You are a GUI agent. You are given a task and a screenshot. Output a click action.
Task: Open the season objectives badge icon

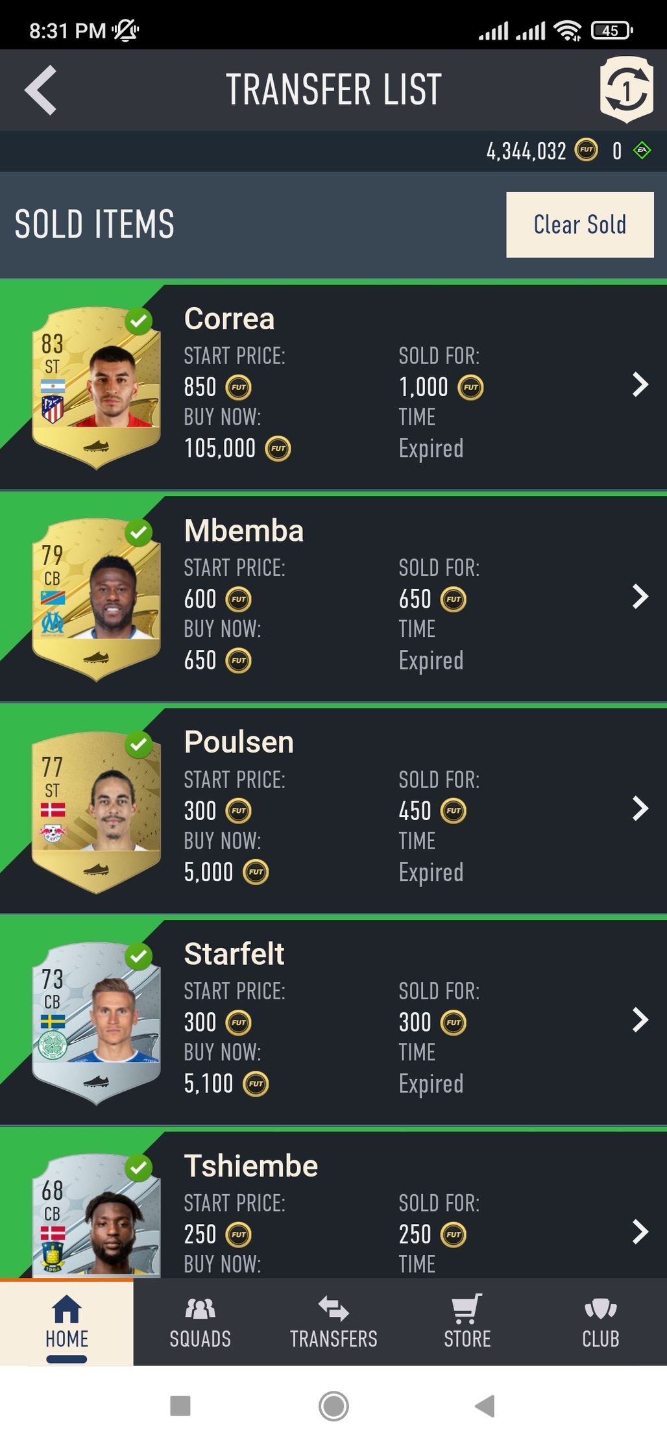pos(626,90)
